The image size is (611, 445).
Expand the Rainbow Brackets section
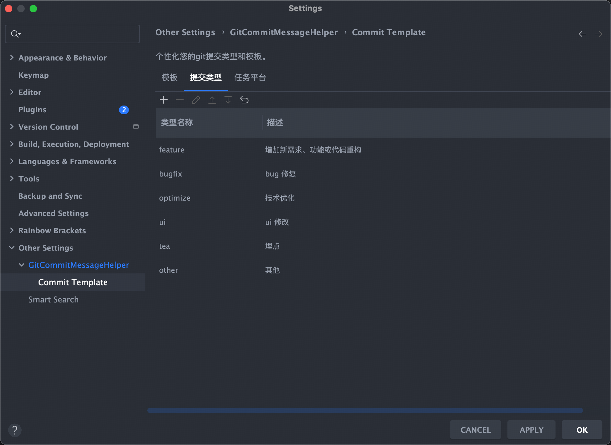point(12,230)
